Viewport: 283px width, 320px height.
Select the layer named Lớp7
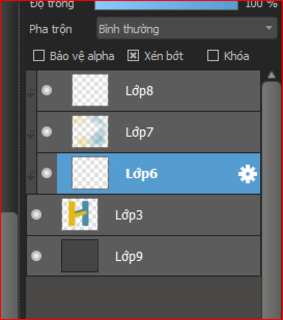tap(139, 132)
